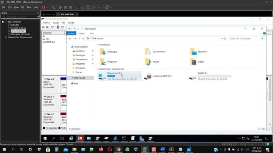The image size is (273, 153).
Task: Open VMware VM menu
Action: coord(23,7)
